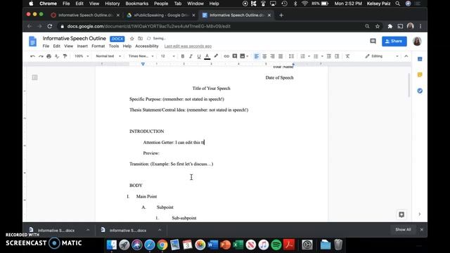Open the highlight color picker
Screen dimensions: 450x253
(x=216, y=56)
